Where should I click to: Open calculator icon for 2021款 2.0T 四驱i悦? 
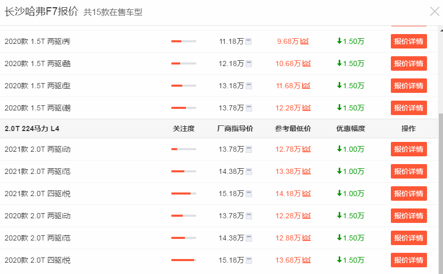(249, 194)
